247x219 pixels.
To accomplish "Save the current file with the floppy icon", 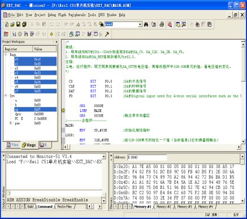I will (x=18, y=24).
